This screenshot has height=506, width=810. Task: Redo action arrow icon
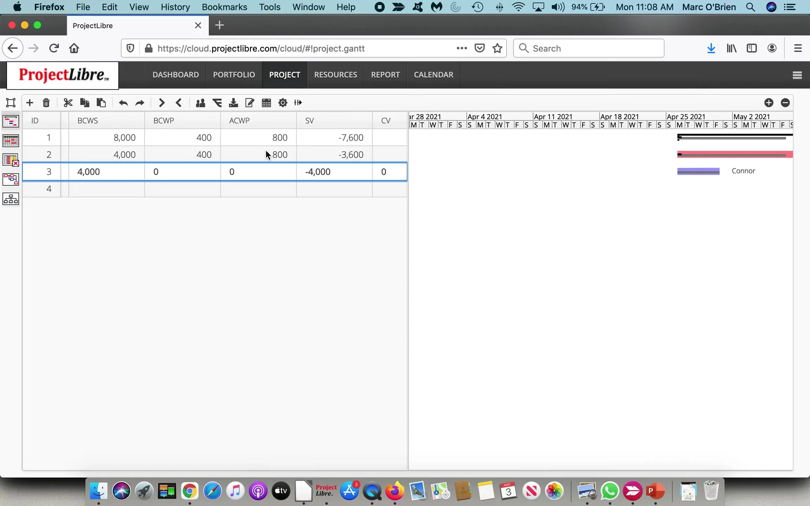(x=140, y=103)
